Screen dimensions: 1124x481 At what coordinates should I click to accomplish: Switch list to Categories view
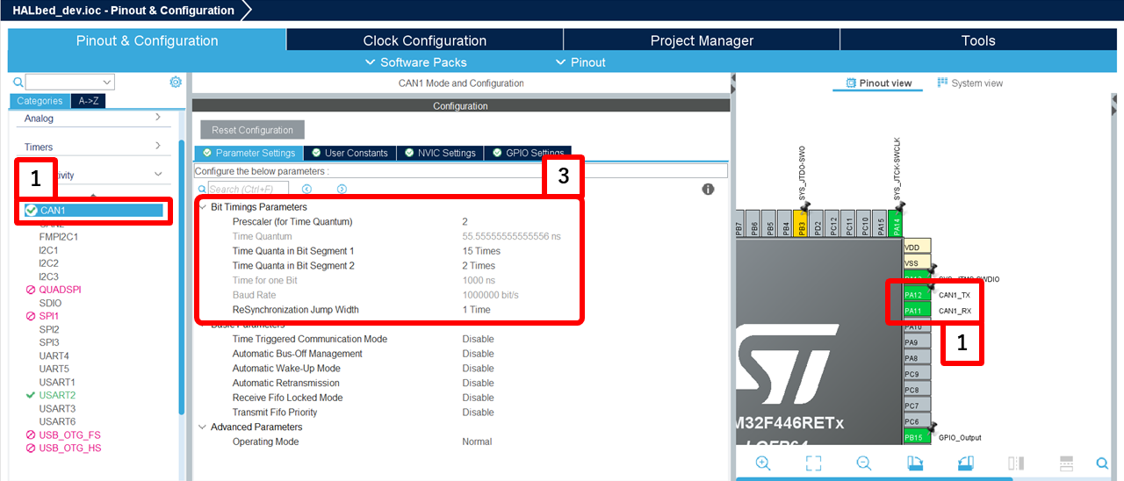coord(40,101)
